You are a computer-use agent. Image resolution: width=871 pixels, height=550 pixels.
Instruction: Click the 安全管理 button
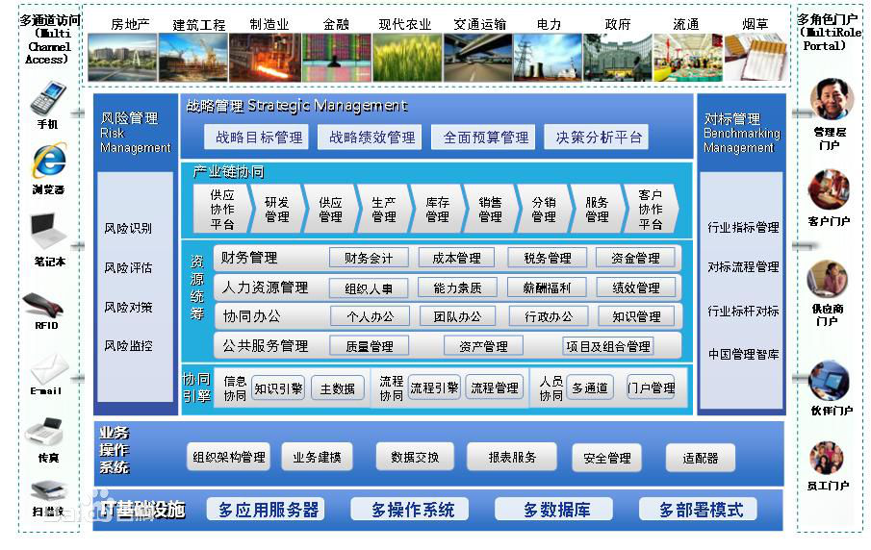tap(606, 458)
